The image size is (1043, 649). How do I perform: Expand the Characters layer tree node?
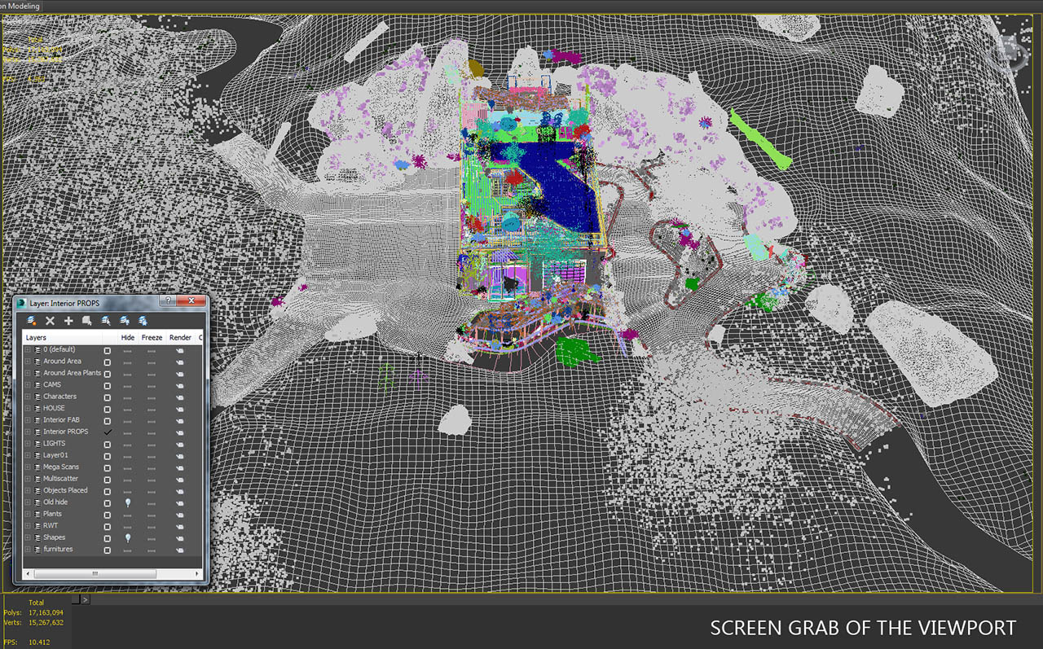click(x=28, y=397)
